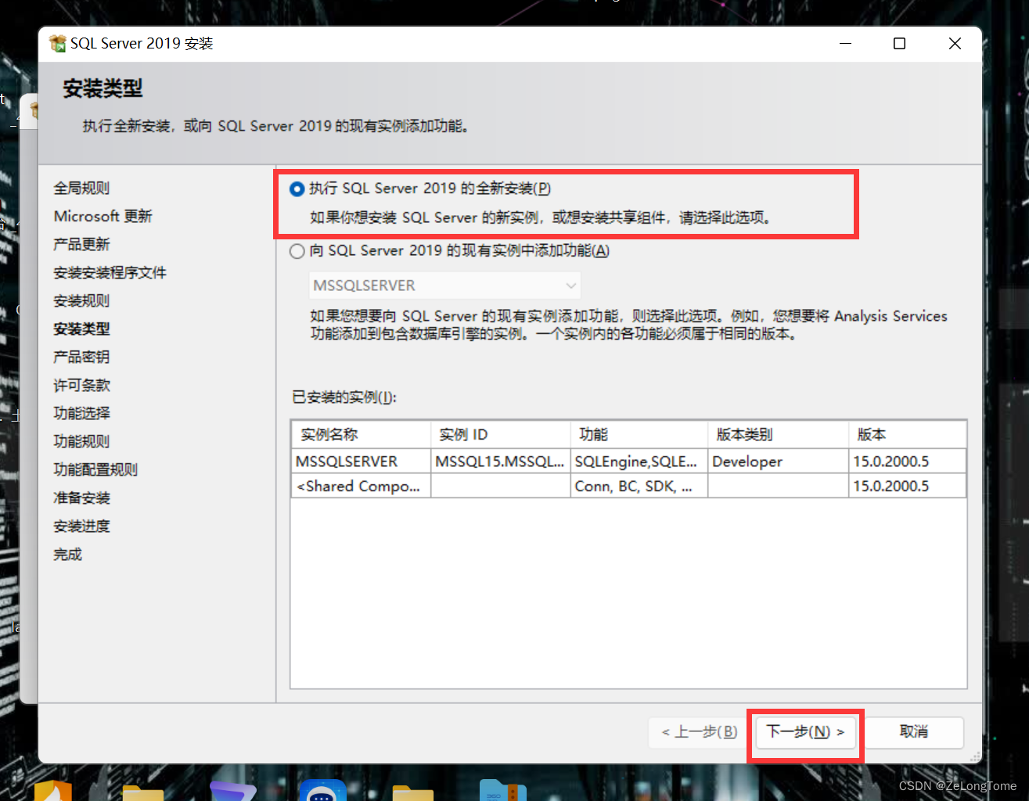Open the MSSQLSERVER instance dropdown

click(x=444, y=286)
